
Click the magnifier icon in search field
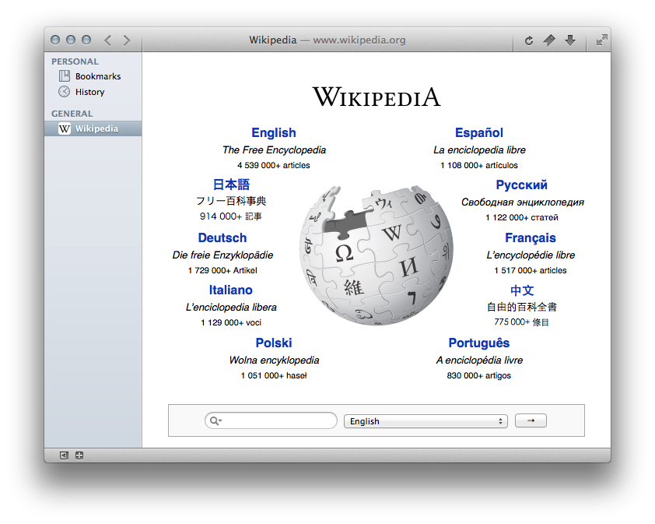(215, 420)
